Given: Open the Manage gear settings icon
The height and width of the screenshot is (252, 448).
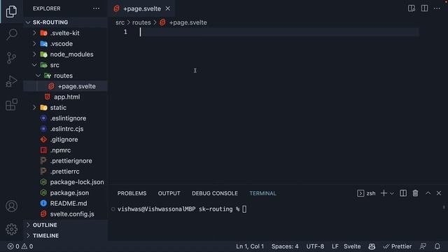Looking at the screenshot, I should pyautogui.click(x=11, y=229).
